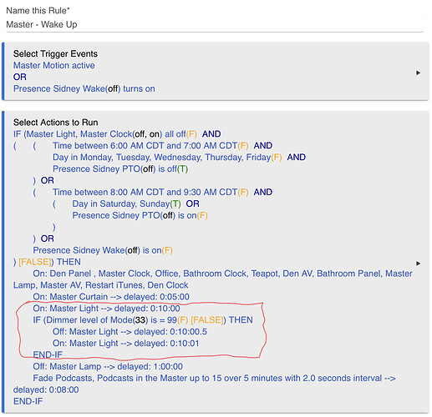The width and height of the screenshot is (432, 417).
Task: Click the OR between the two triggers
Action: [20, 77]
